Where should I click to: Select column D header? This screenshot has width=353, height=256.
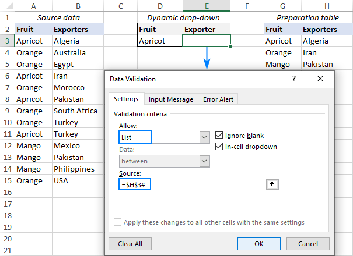click(160, 6)
